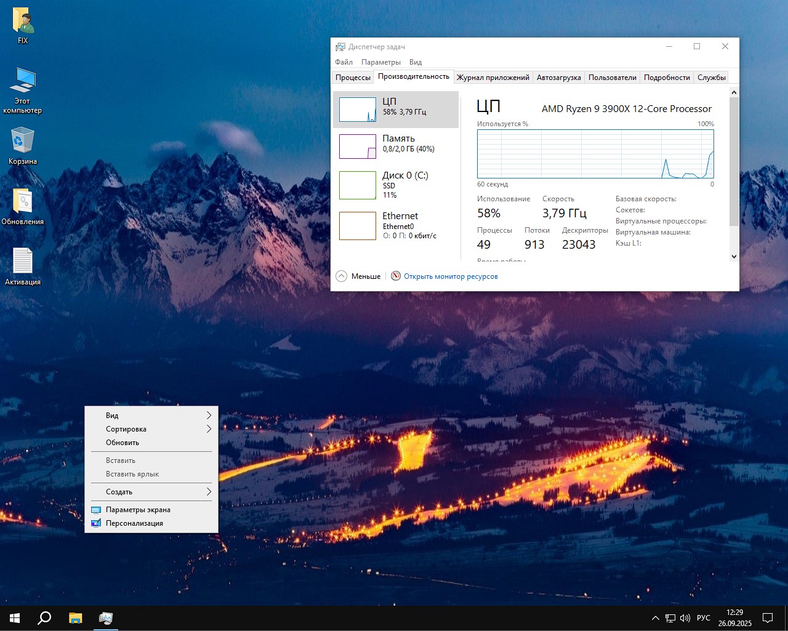The image size is (788, 631).
Task: Click the 49 processes count
Action: point(484,245)
